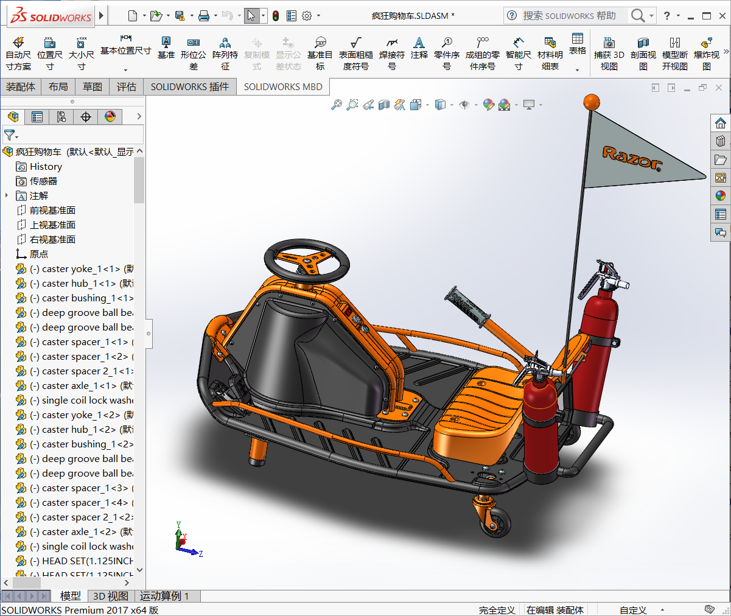
Task: Select the Size Dimension (大小尺寸) tool
Action: pos(81,53)
